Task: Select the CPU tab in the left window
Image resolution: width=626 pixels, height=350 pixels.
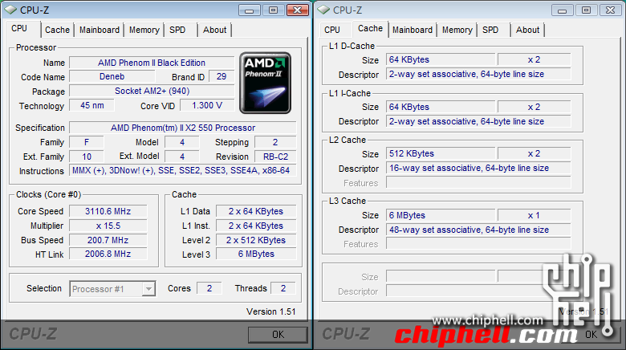Action: pos(19,29)
